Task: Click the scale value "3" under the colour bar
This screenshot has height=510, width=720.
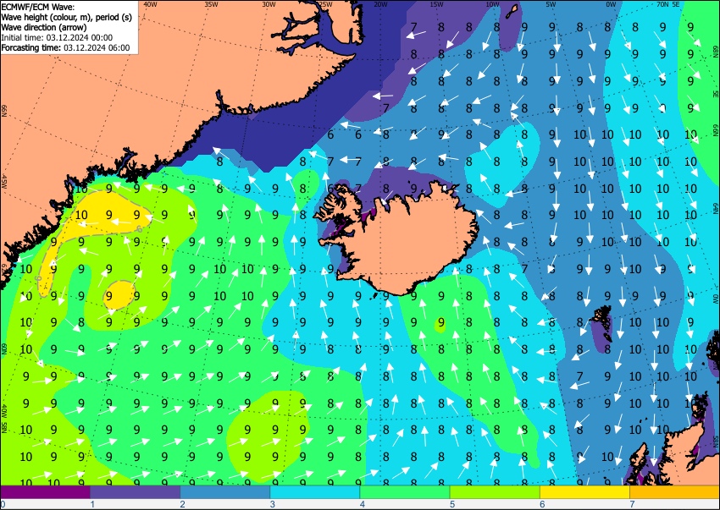Action: [272, 504]
